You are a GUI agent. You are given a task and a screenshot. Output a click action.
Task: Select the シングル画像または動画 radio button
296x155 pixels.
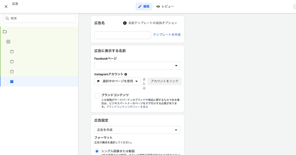(x=97, y=151)
